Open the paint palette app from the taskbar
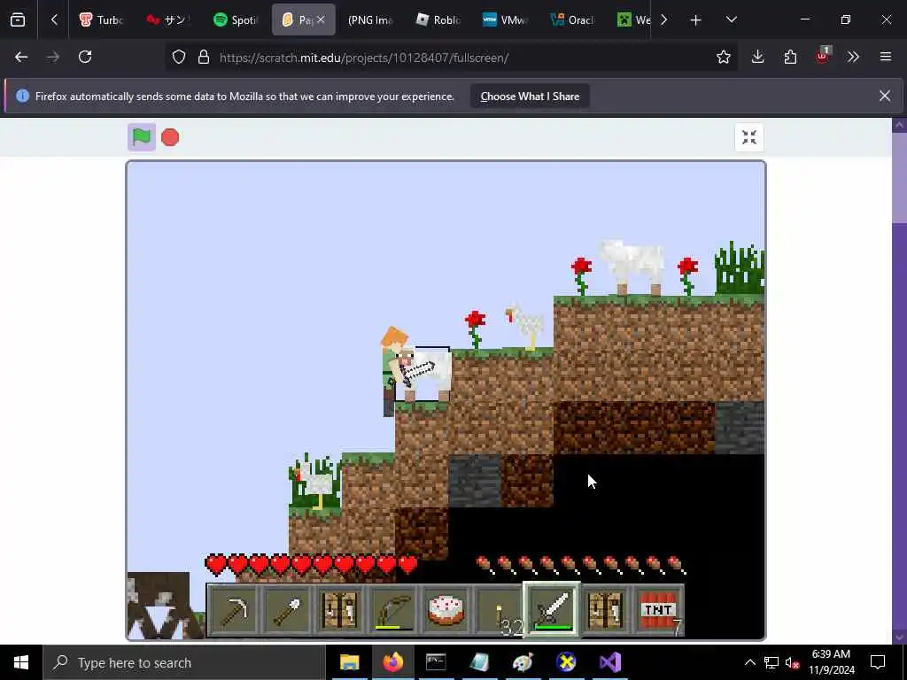 [523, 662]
